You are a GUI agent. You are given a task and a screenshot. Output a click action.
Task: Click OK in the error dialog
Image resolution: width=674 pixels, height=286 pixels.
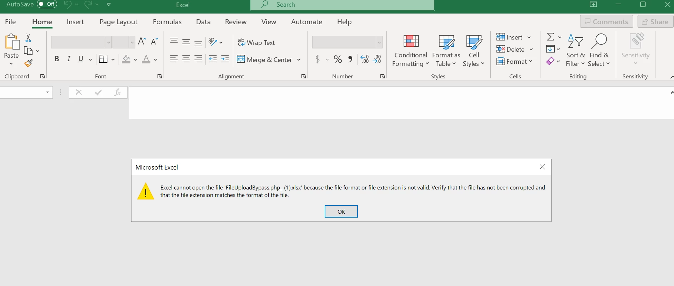(341, 212)
